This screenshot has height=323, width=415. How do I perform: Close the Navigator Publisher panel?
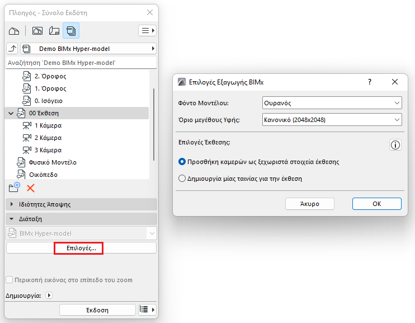150,12
